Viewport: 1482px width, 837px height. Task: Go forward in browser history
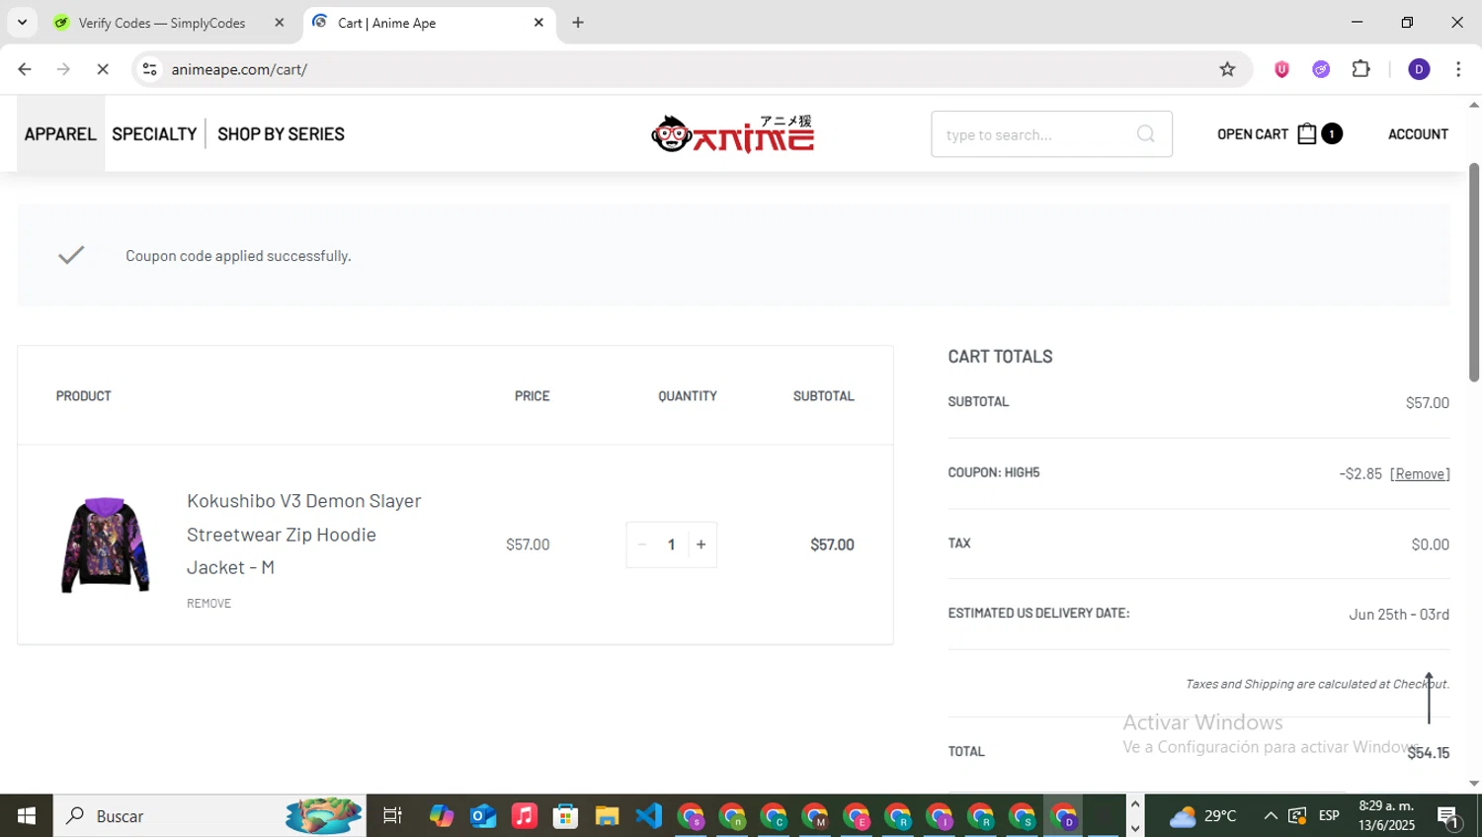63,69
